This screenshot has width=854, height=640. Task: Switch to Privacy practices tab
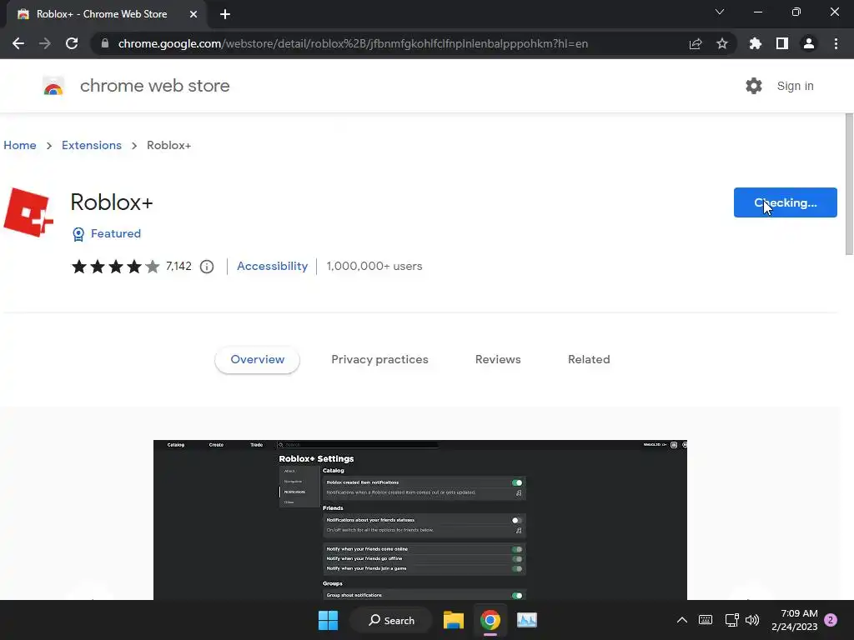coord(379,360)
